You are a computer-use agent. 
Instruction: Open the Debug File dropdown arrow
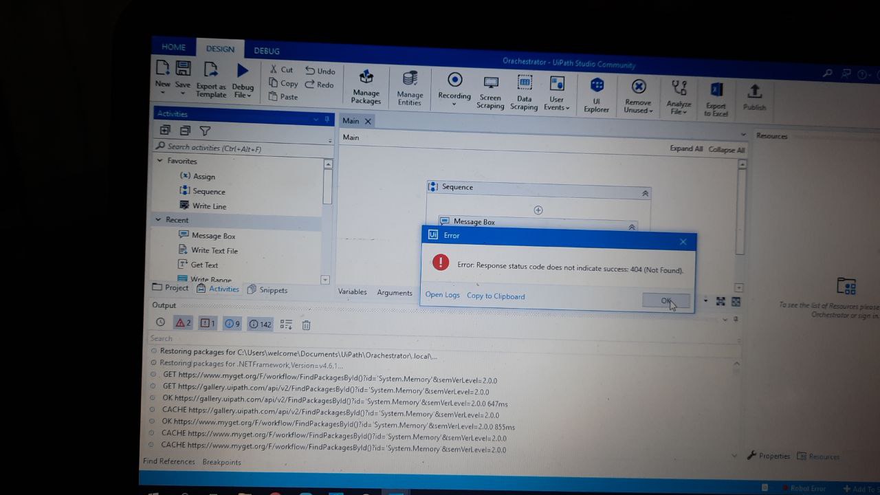(250, 96)
